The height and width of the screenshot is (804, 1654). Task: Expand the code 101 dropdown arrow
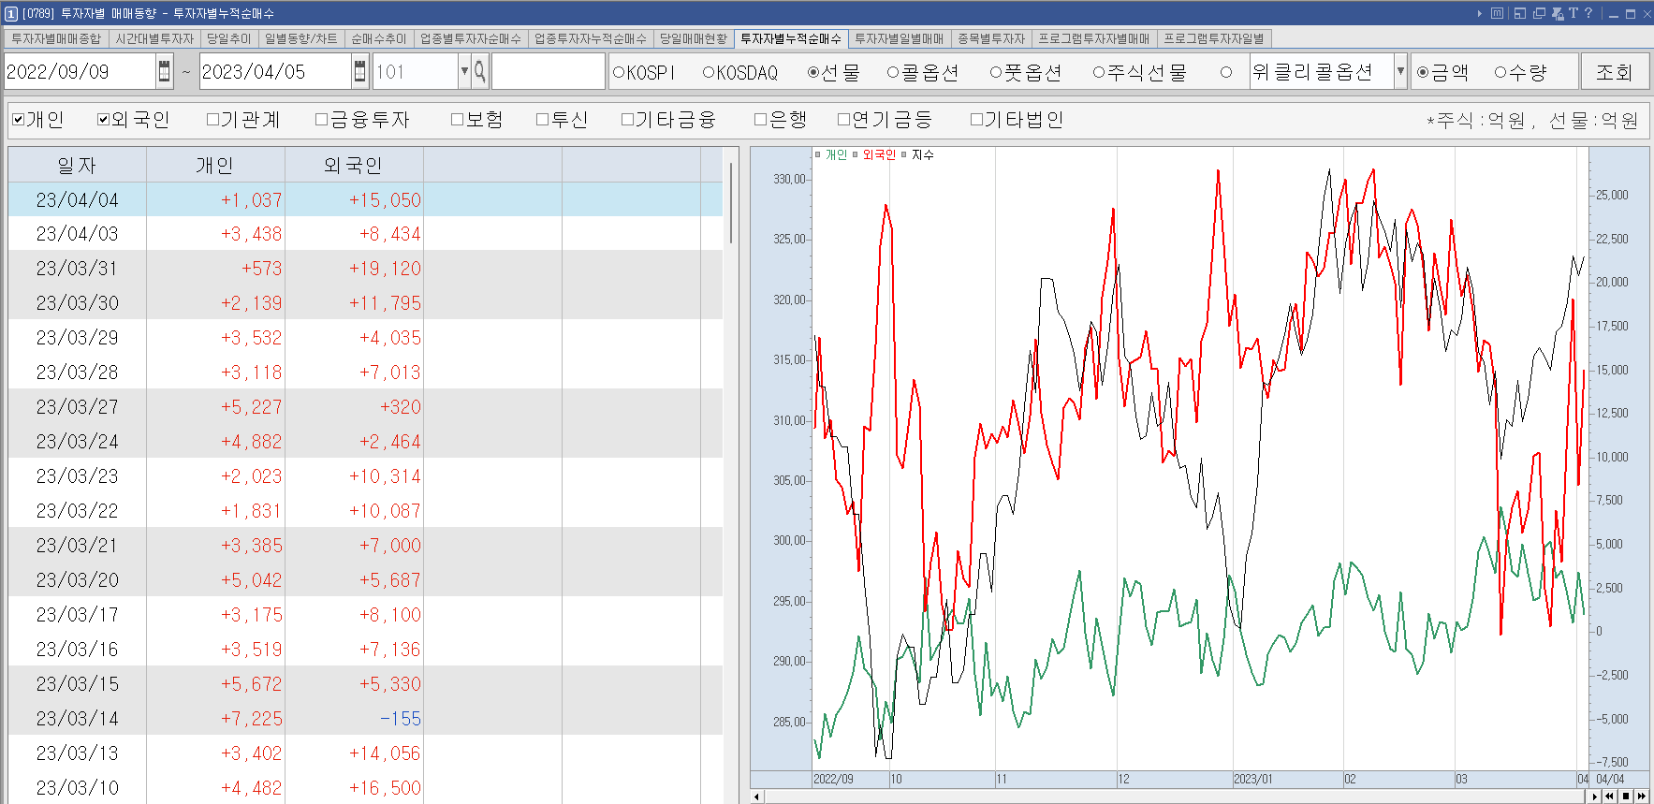point(464,72)
